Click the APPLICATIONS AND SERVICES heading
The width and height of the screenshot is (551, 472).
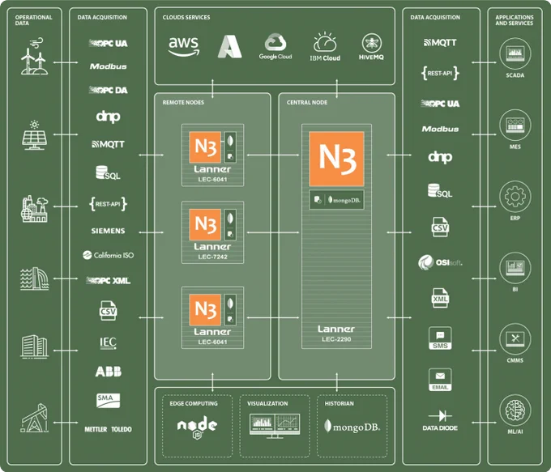point(514,20)
